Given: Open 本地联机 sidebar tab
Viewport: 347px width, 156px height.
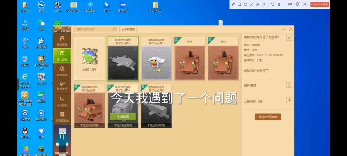Looking at the screenshot, I should pos(62,101).
